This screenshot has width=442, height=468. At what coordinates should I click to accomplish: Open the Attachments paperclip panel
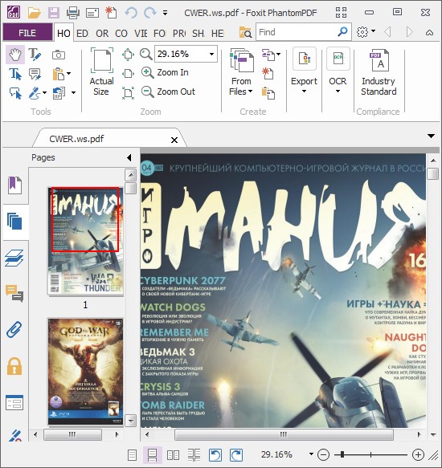14,329
